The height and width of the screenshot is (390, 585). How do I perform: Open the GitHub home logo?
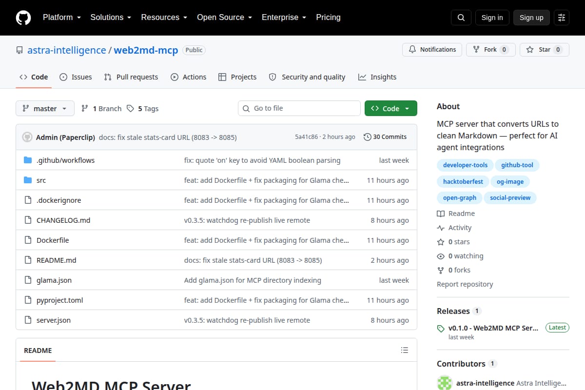pos(23,18)
